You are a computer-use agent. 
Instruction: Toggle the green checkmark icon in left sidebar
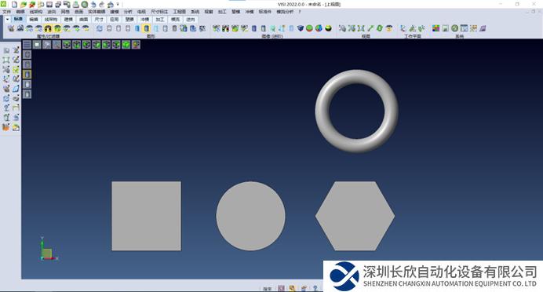(x=16, y=70)
